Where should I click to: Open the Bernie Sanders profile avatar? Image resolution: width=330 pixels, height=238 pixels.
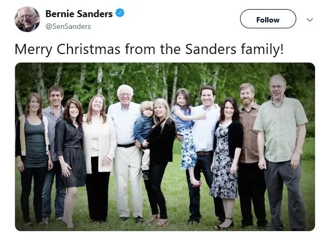pyautogui.click(x=27, y=19)
